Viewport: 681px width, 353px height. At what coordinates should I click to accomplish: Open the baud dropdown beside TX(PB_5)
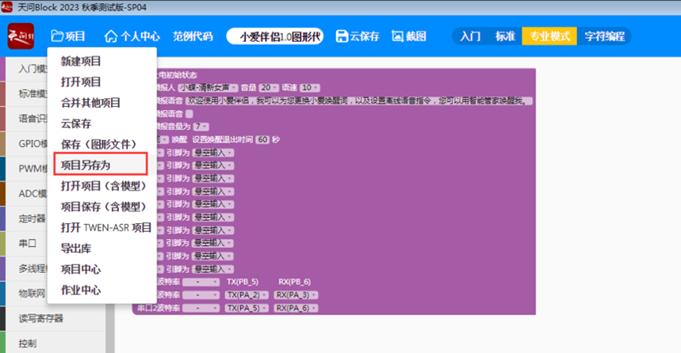tap(201, 282)
